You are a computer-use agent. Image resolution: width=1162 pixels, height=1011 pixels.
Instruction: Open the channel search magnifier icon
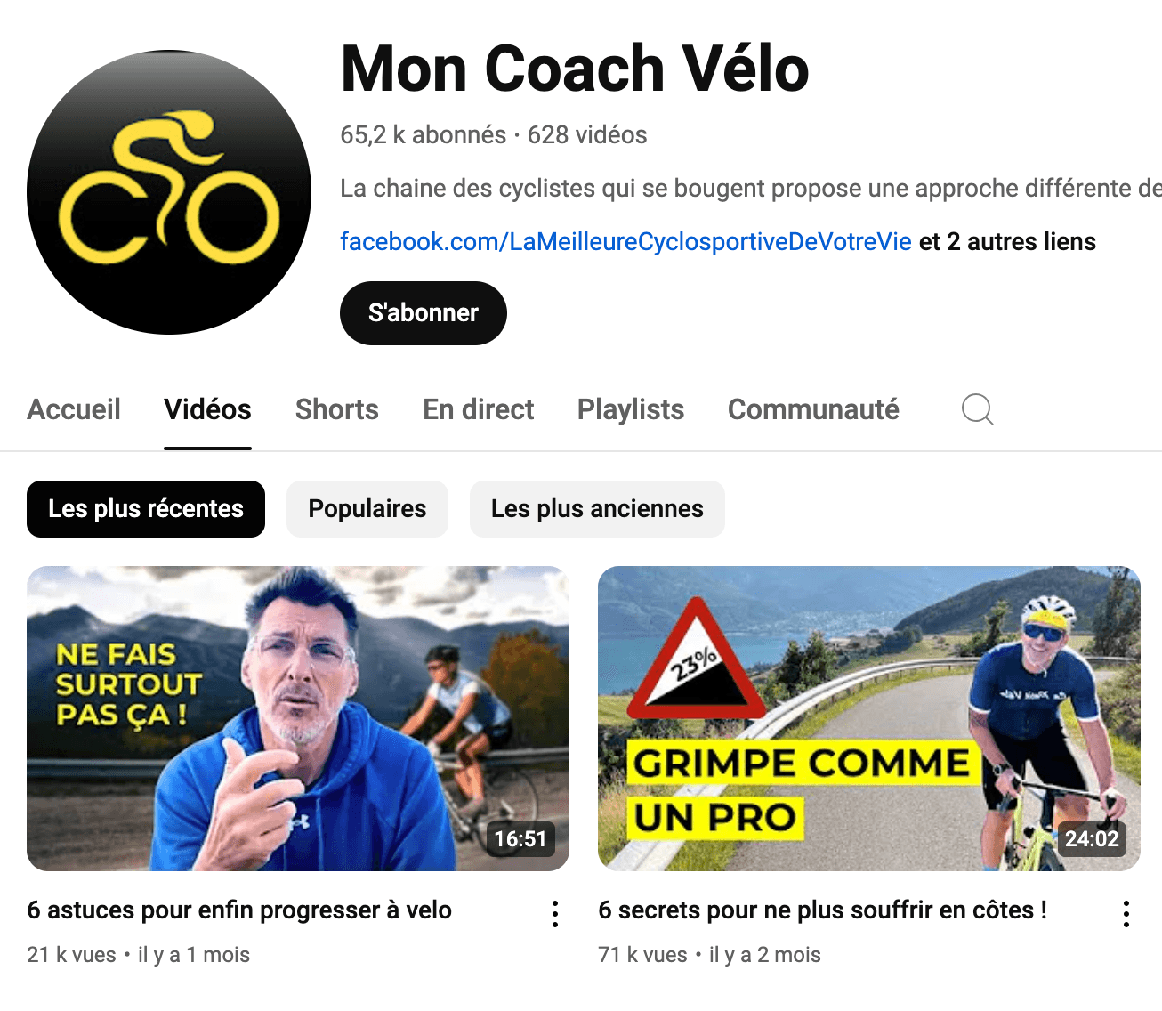click(x=977, y=409)
